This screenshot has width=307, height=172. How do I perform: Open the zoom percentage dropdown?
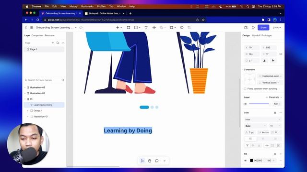[277, 28]
